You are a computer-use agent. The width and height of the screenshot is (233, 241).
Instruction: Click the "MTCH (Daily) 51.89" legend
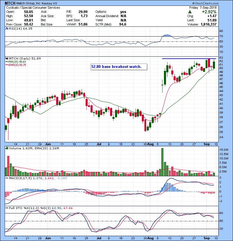25,58
